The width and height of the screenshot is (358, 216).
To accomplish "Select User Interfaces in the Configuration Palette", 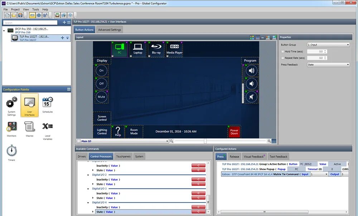I will click(x=29, y=105).
